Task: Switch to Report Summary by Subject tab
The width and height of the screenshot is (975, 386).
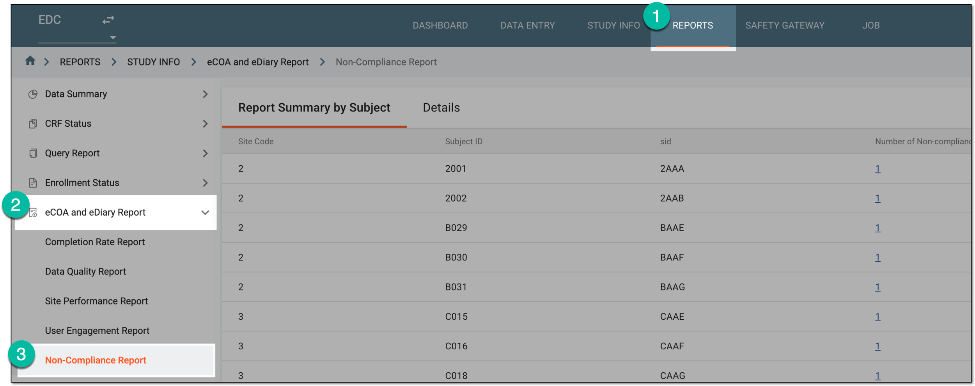Action: pyautogui.click(x=314, y=108)
